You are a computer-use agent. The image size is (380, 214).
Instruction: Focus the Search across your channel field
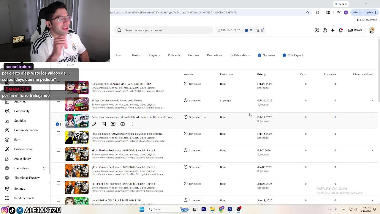tap(164, 30)
